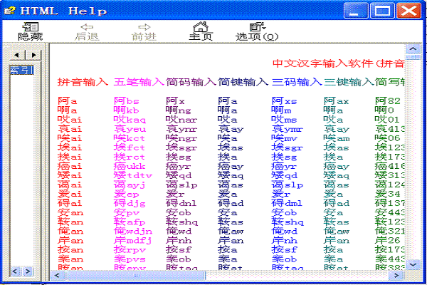Click the 拼音输入 column heading
Image resolution: width=427 pixels, height=285 pixels.
click(83, 82)
